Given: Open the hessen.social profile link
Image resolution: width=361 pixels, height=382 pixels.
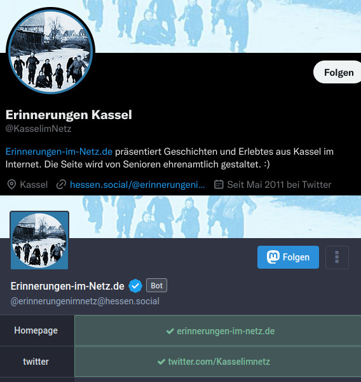Looking at the screenshot, I should 137,185.
